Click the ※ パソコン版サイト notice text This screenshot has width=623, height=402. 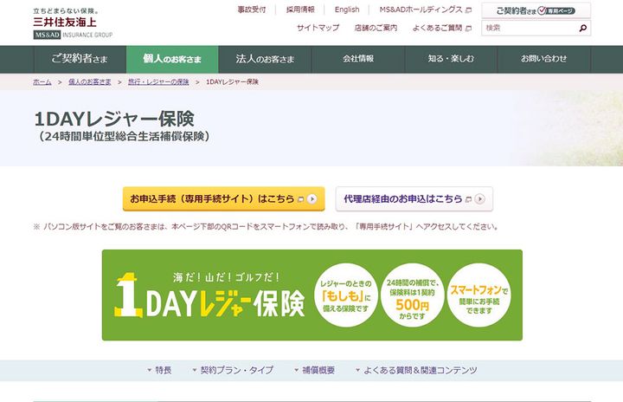coord(266,227)
